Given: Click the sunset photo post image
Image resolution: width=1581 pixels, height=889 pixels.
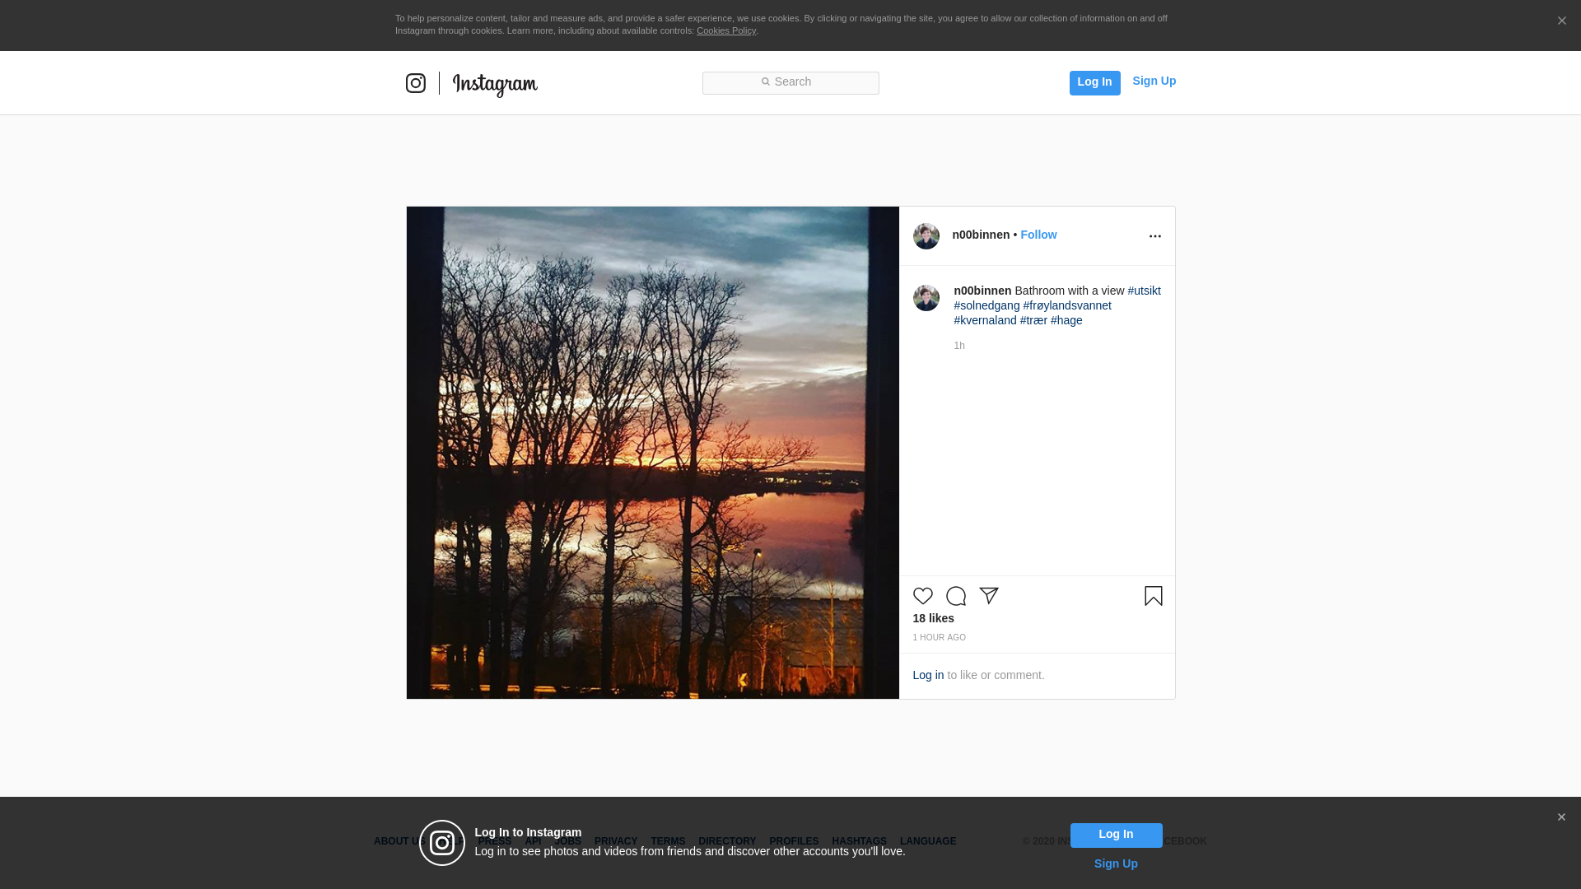Looking at the screenshot, I should pos(652,453).
